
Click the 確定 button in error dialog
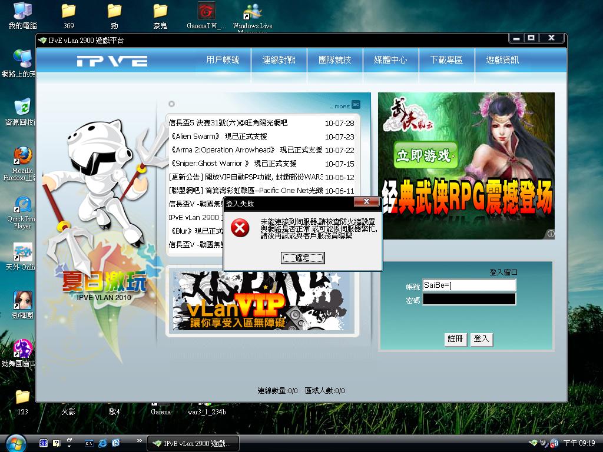[303, 258]
